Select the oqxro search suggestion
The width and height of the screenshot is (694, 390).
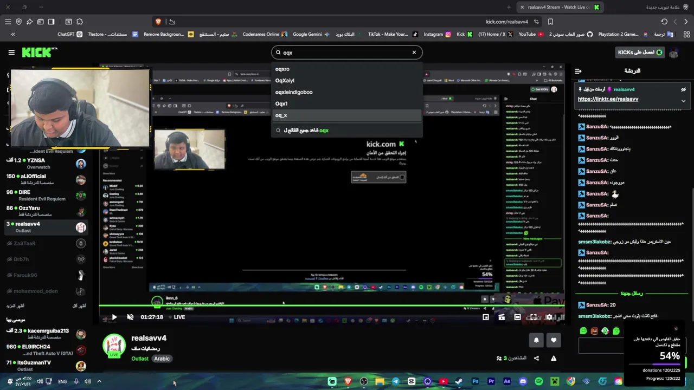point(347,69)
